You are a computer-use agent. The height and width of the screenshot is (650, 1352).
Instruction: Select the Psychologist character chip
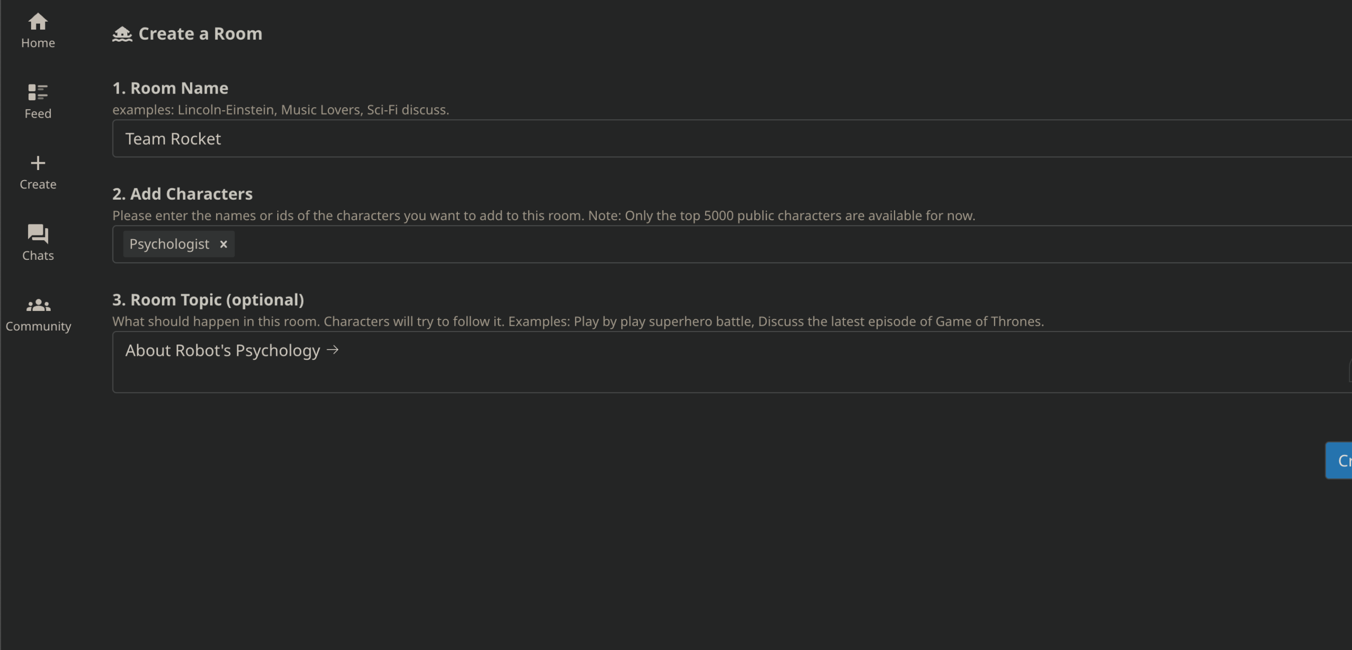tap(169, 244)
